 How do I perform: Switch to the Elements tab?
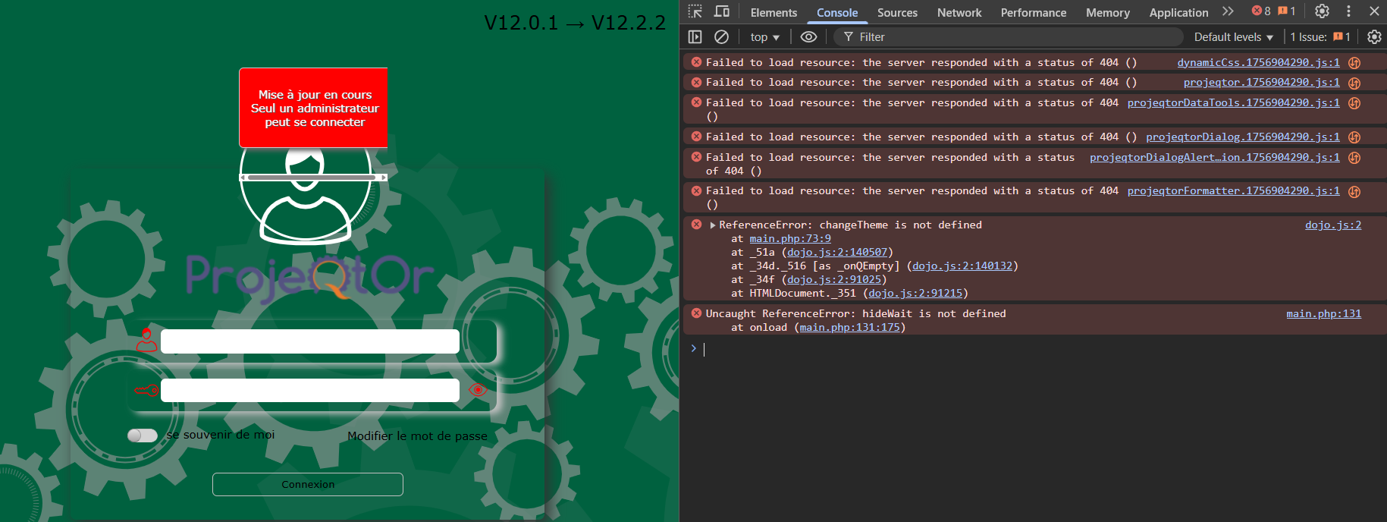click(774, 12)
